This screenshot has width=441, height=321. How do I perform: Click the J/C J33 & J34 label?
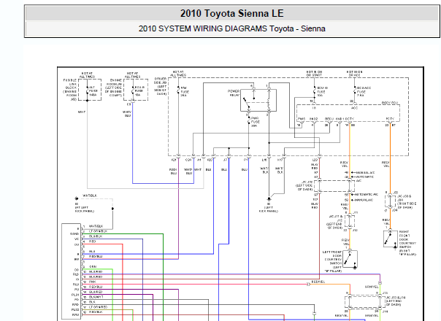(x=405, y=202)
